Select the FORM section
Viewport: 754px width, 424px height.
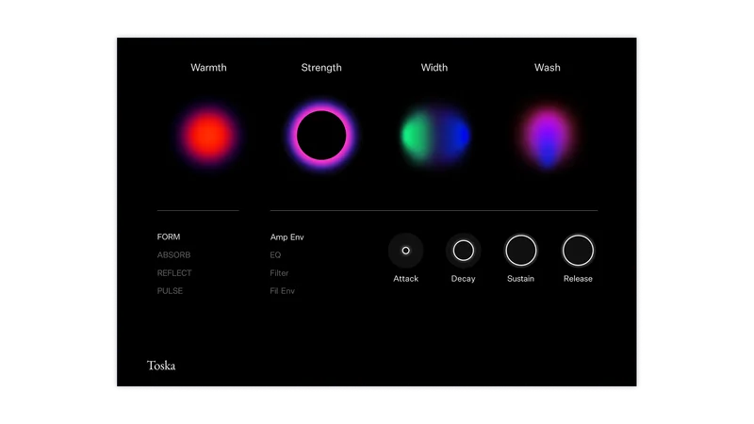(169, 237)
